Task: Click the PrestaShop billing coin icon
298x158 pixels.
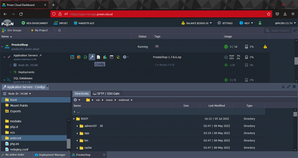Action: click(265, 47)
